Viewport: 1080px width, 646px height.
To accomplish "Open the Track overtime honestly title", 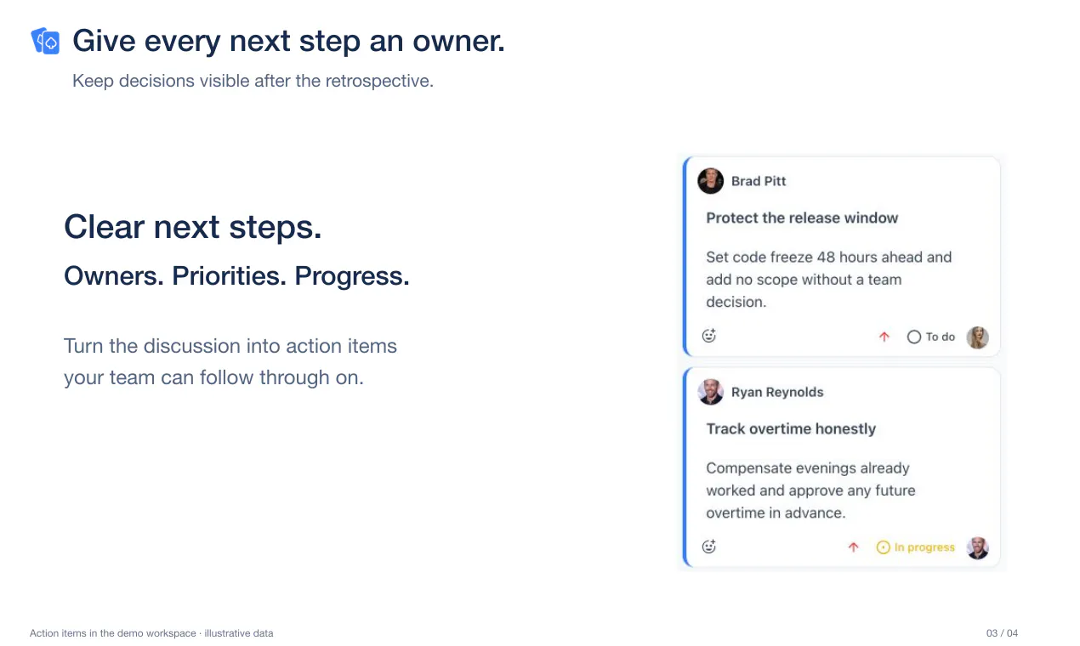I will point(791,428).
